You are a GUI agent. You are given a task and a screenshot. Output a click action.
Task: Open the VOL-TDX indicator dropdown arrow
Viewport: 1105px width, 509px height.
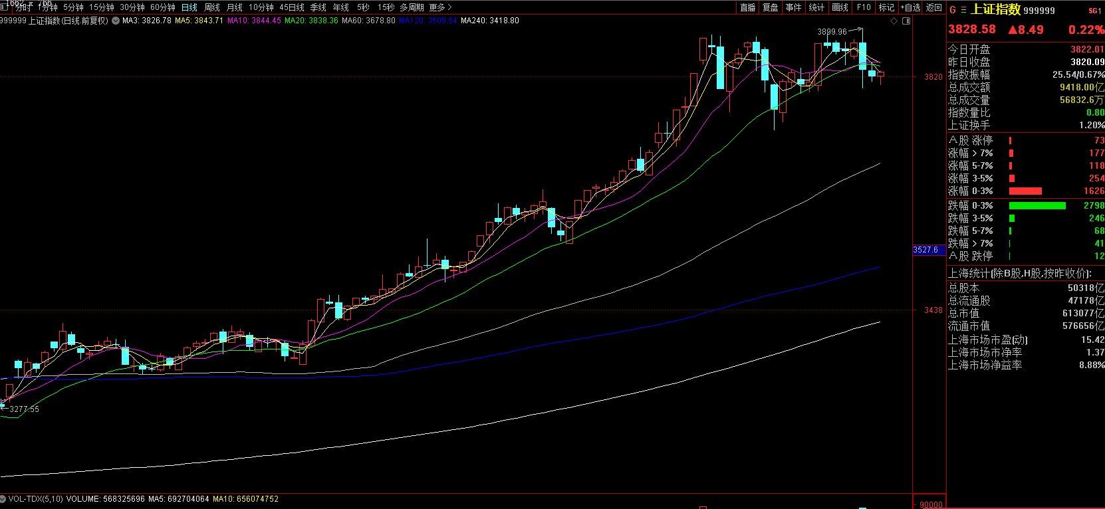3,499
